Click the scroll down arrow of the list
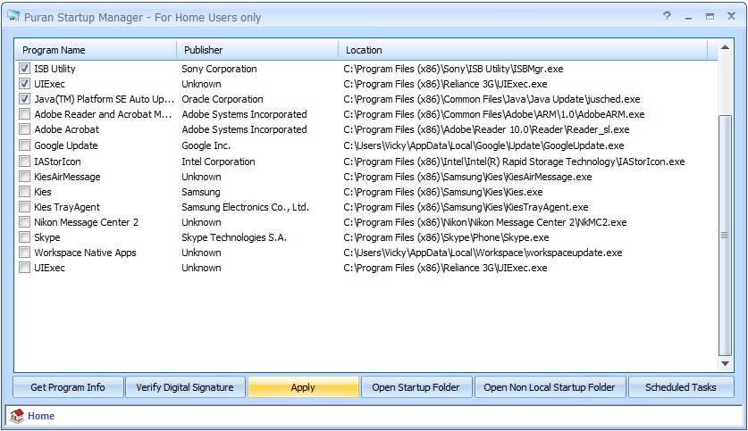The width and height of the screenshot is (748, 431). coord(725,363)
